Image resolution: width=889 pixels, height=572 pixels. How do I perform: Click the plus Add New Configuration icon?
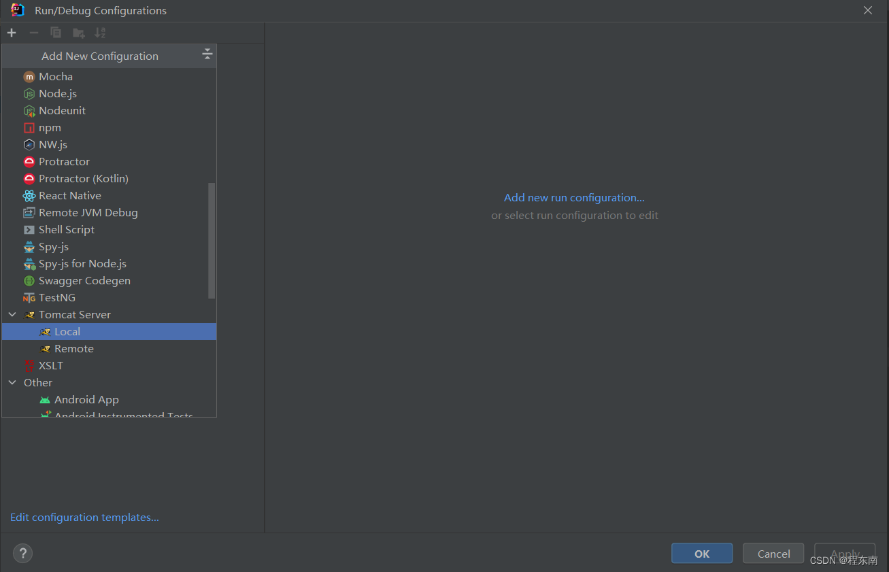coord(12,33)
